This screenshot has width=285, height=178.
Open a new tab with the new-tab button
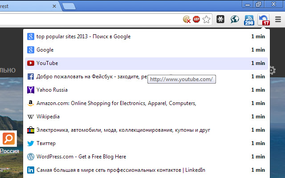(x=69, y=6)
